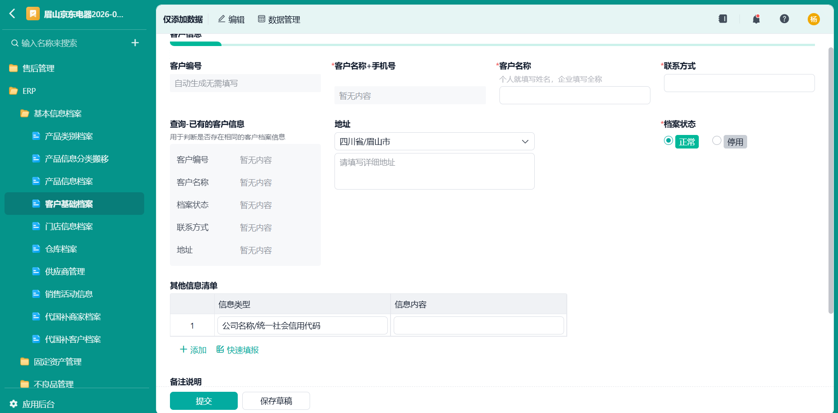The width and height of the screenshot is (838, 413).
Task: Open the notebook icon in top bar
Action: [x=723, y=19]
